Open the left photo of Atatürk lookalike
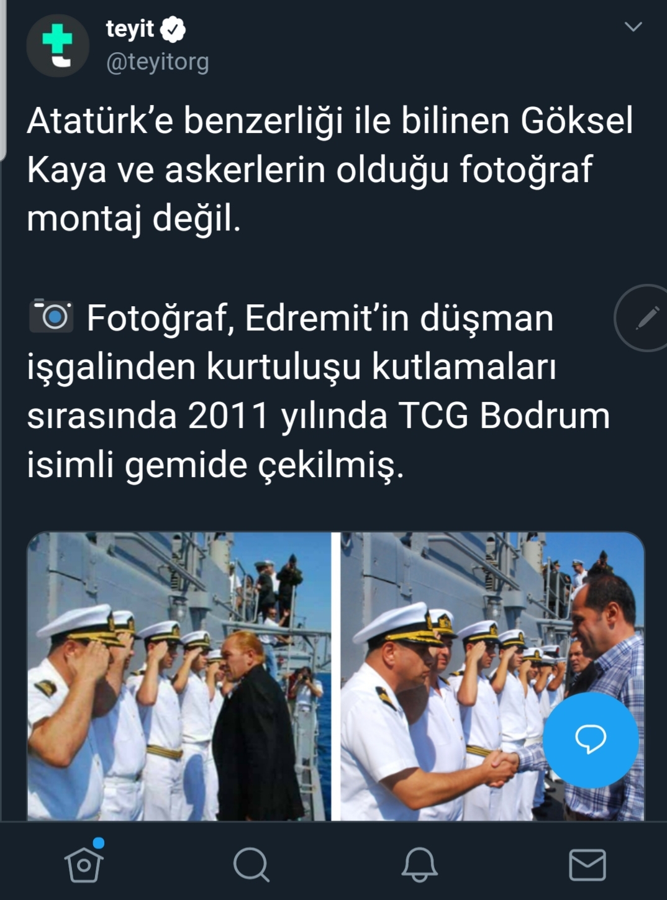This screenshot has height=900, width=667. click(179, 676)
